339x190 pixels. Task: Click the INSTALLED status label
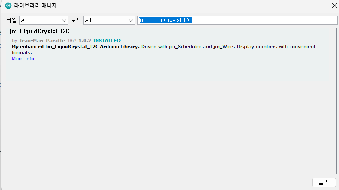(107, 41)
